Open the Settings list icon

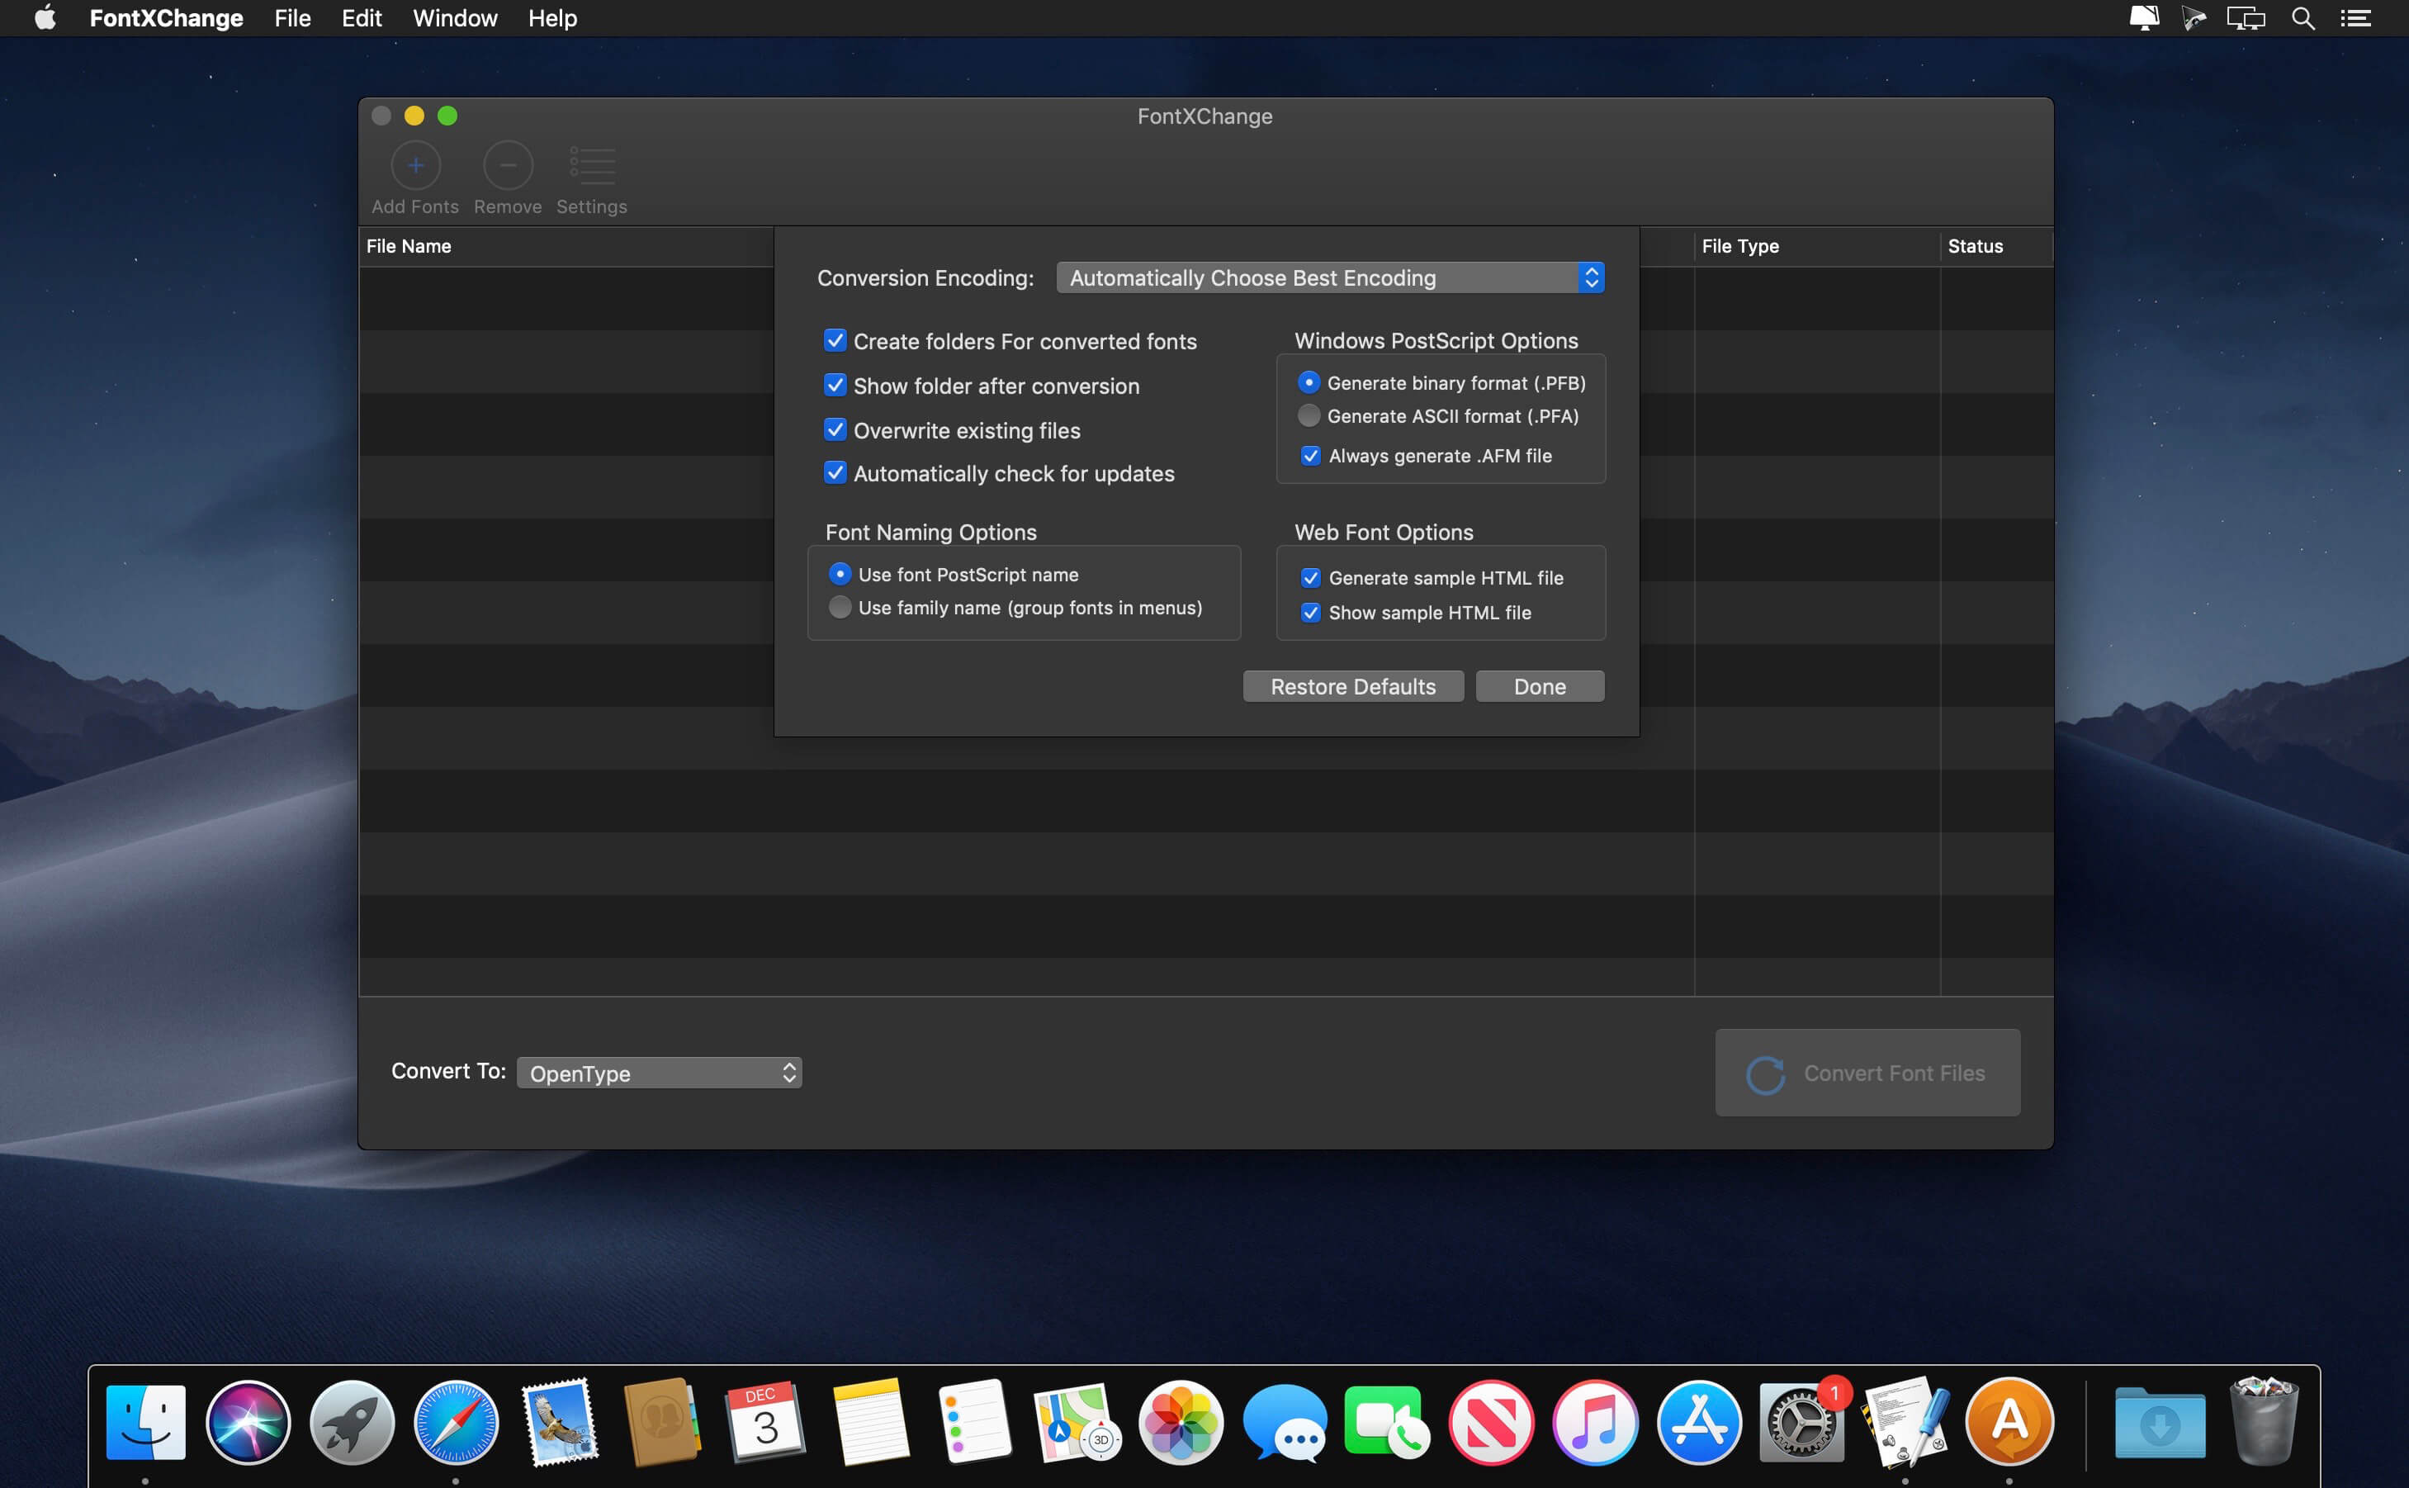tap(592, 166)
